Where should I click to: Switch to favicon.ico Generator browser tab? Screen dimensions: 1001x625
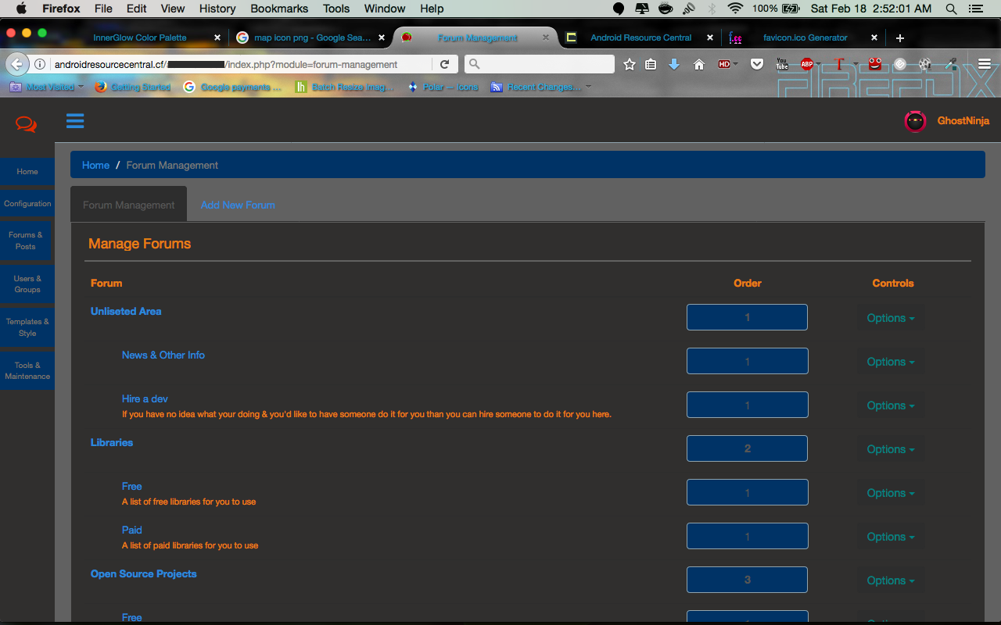click(x=805, y=37)
